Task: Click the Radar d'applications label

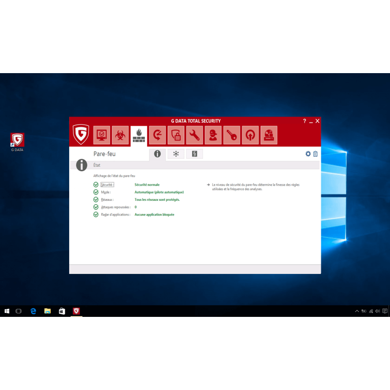Action: [116, 214]
